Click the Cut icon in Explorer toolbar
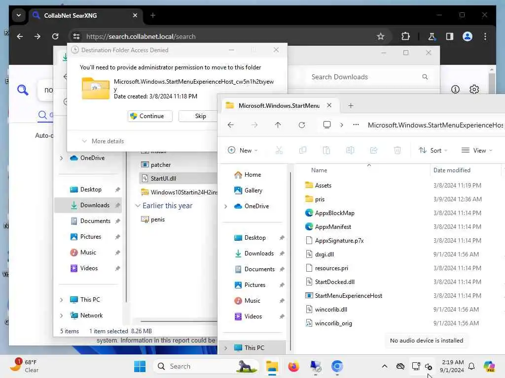 click(x=279, y=150)
